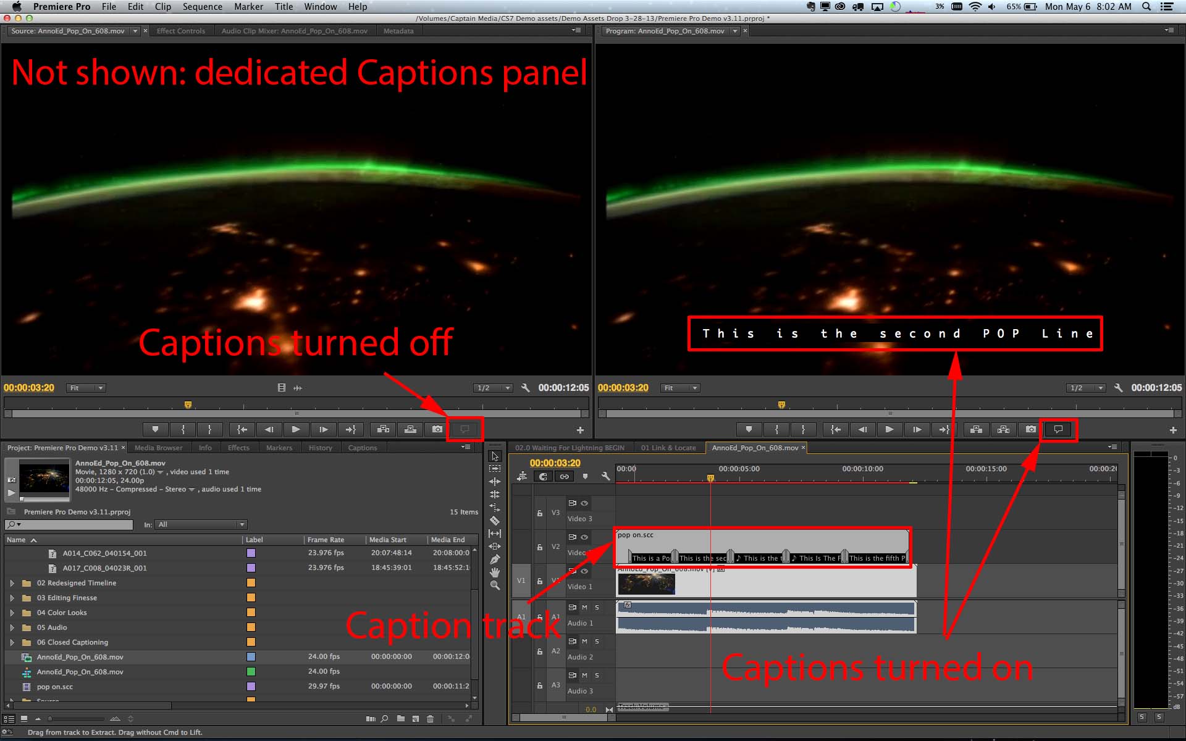Open Project panel In: All dropdown
1186x741 pixels.
pyautogui.click(x=201, y=525)
